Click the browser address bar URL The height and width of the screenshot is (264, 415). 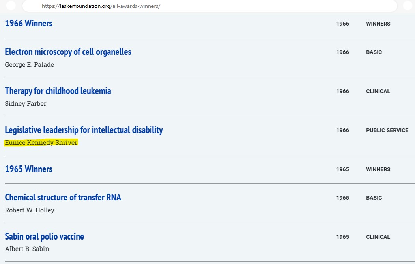pyautogui.click(x=101, y=6)
